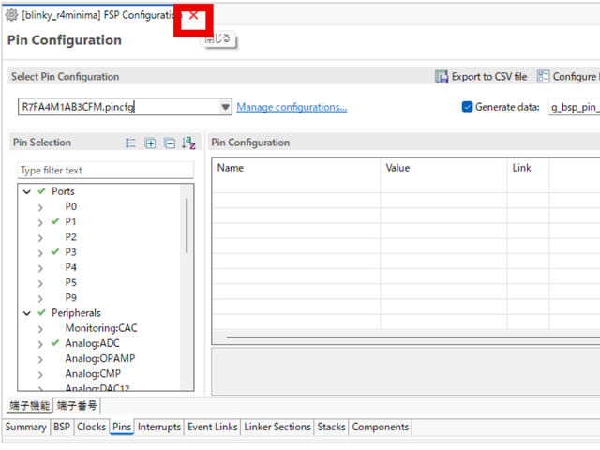Viewport: 600px width, 450px height.
Task: Expand the P1 port node
Action: coord(40,222)
